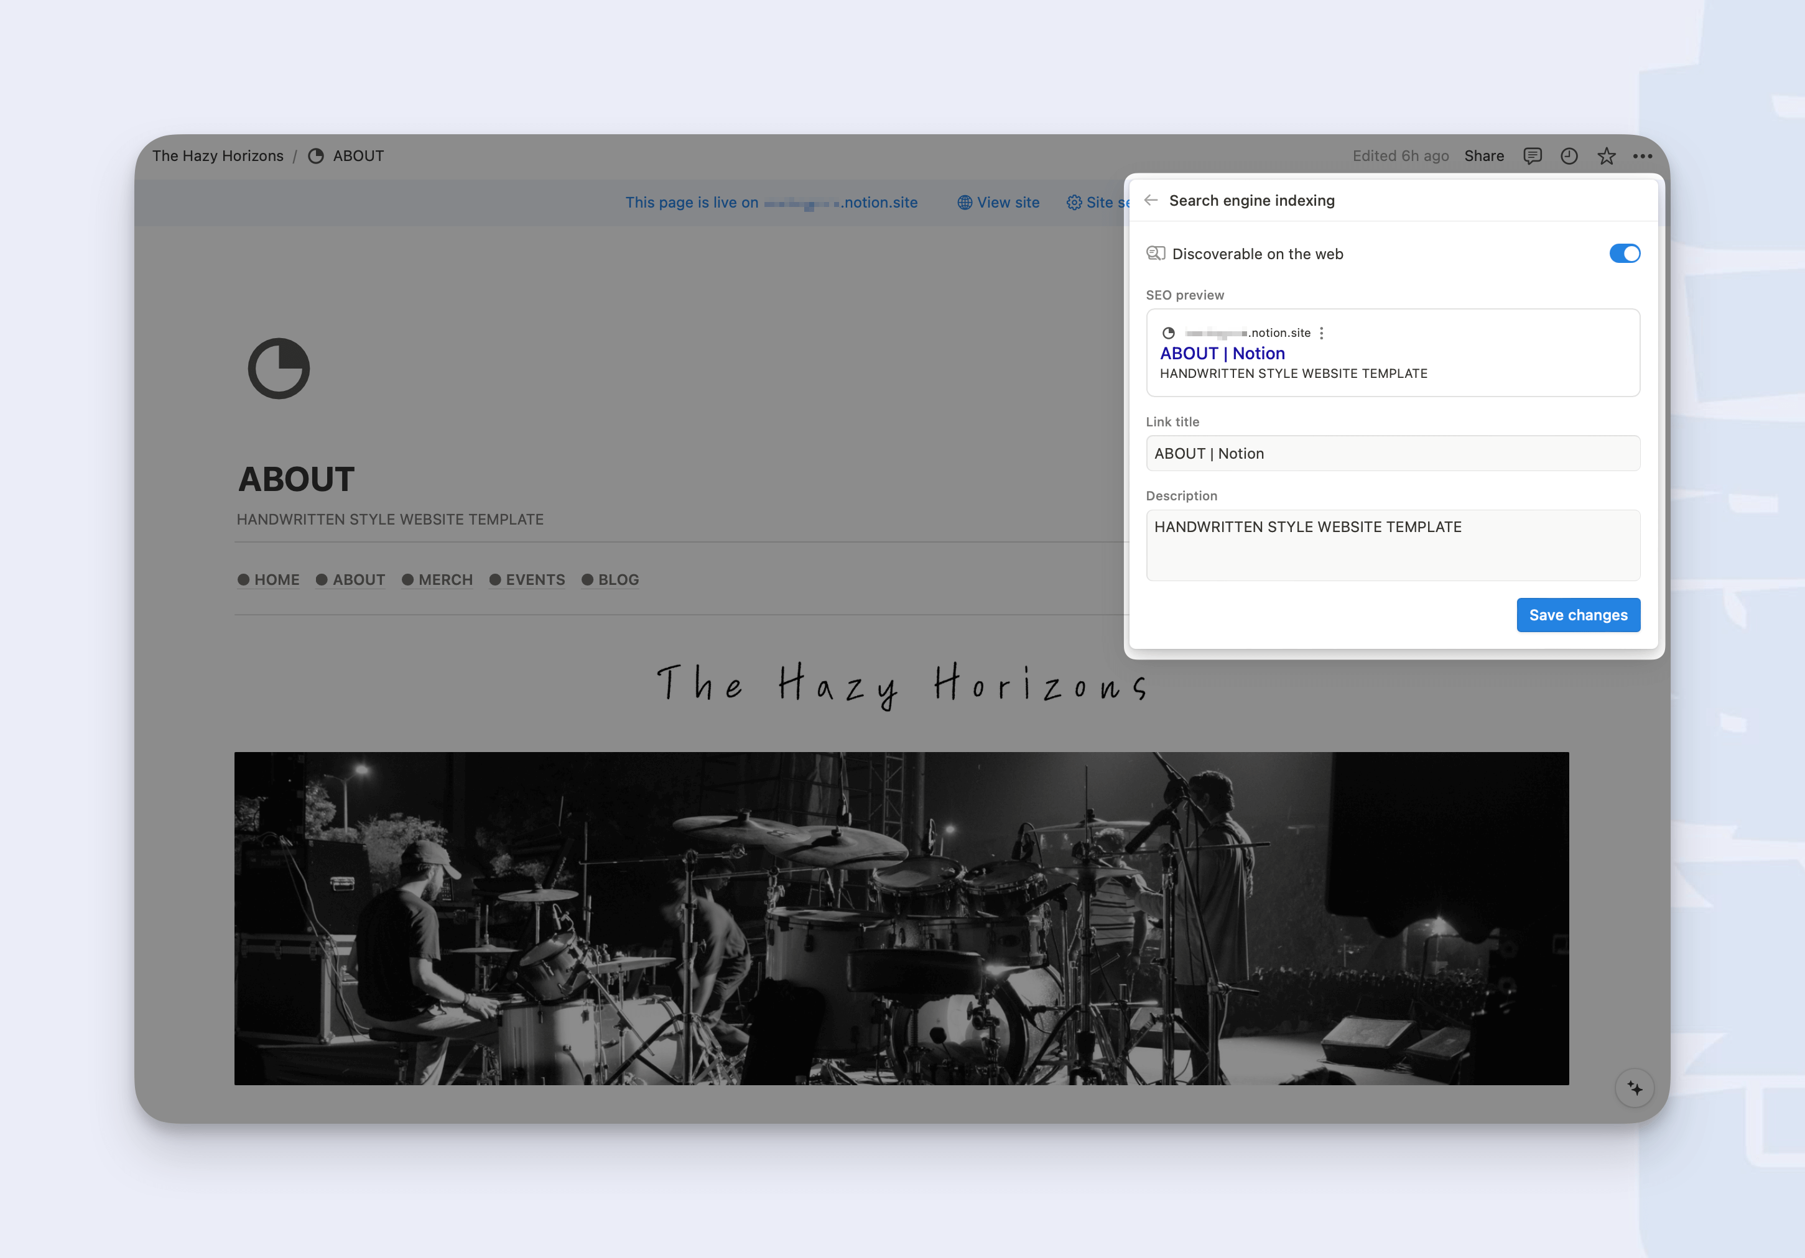Open the more options ellipsis menu
1805x1258 pixels.
pyautogui.click(x=1642, y=155)
